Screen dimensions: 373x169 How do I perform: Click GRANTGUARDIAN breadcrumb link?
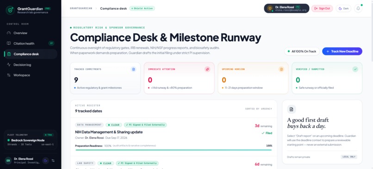[81, 8]
